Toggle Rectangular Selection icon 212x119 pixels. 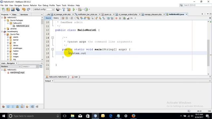click(92, 18)
